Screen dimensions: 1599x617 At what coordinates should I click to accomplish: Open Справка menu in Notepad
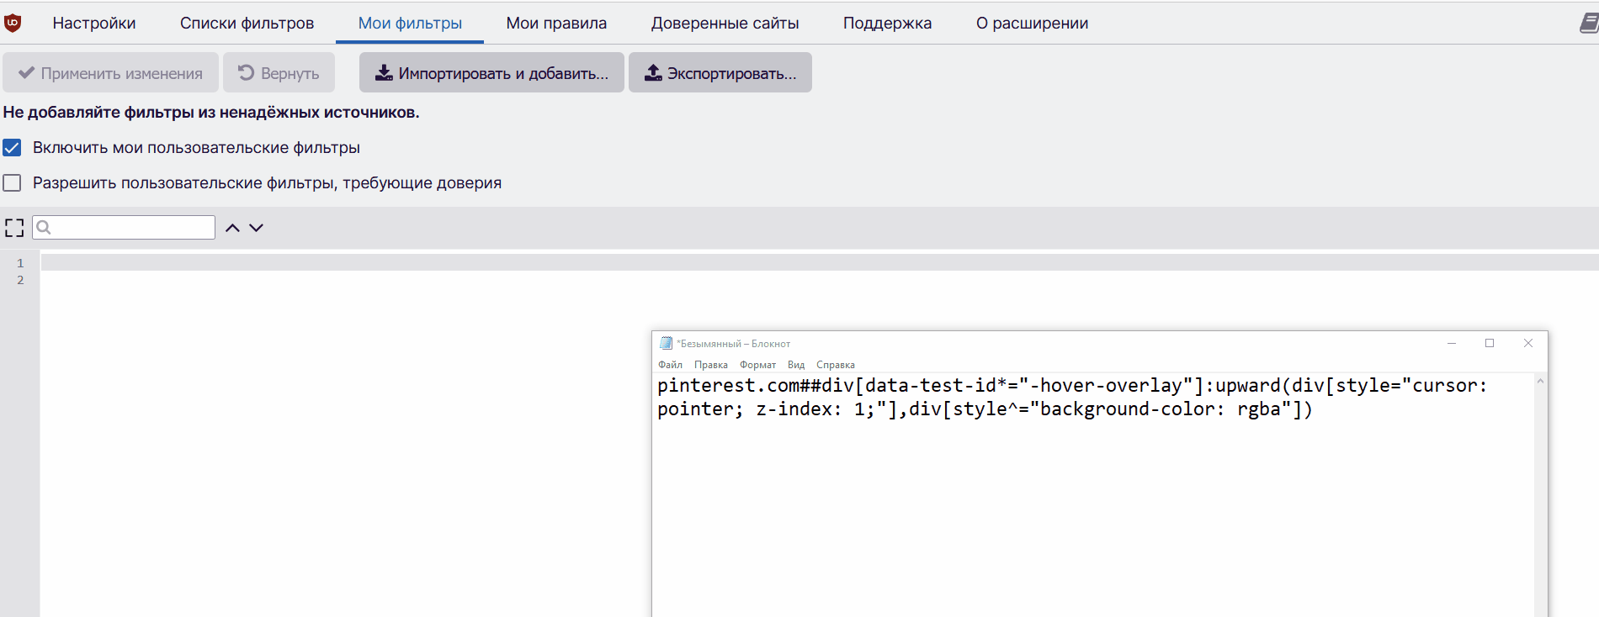836,365
